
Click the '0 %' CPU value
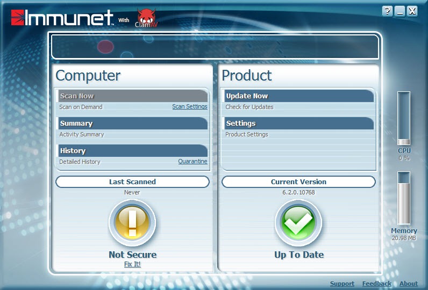[404, 158]
